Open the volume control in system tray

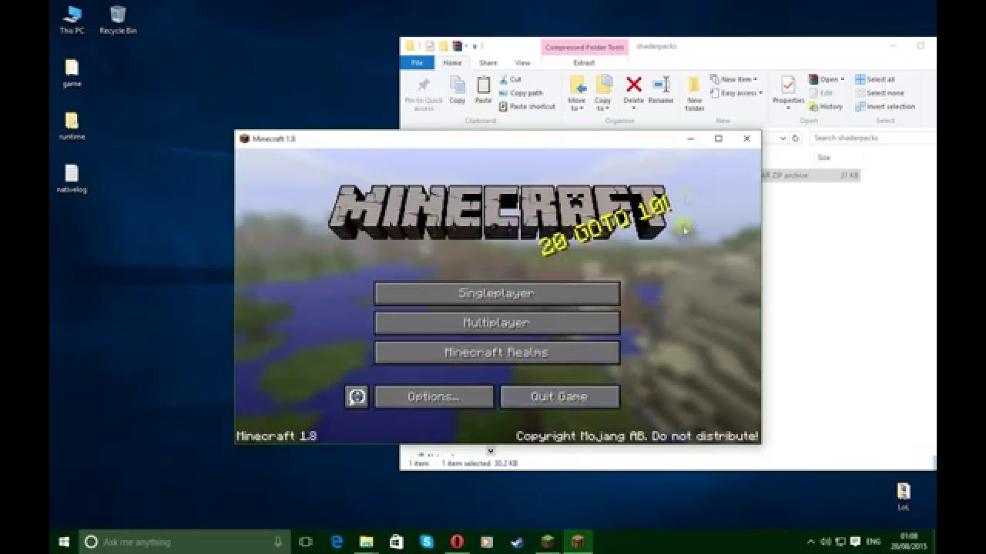(x=827, y=542)
